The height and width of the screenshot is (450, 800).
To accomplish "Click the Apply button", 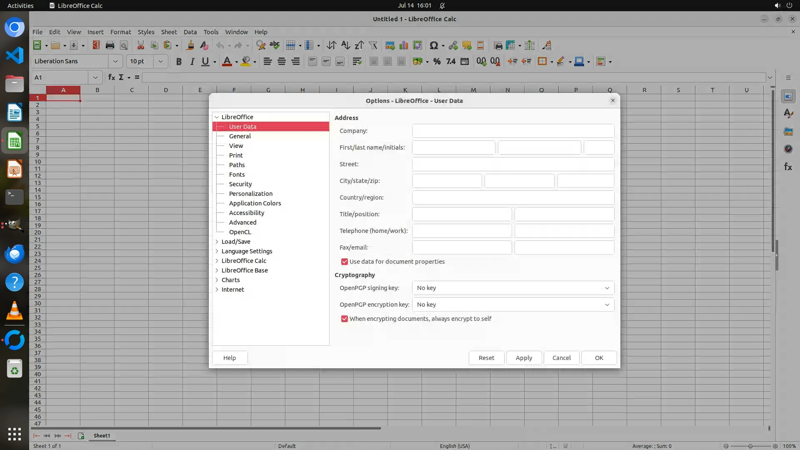I will point(524,358).
